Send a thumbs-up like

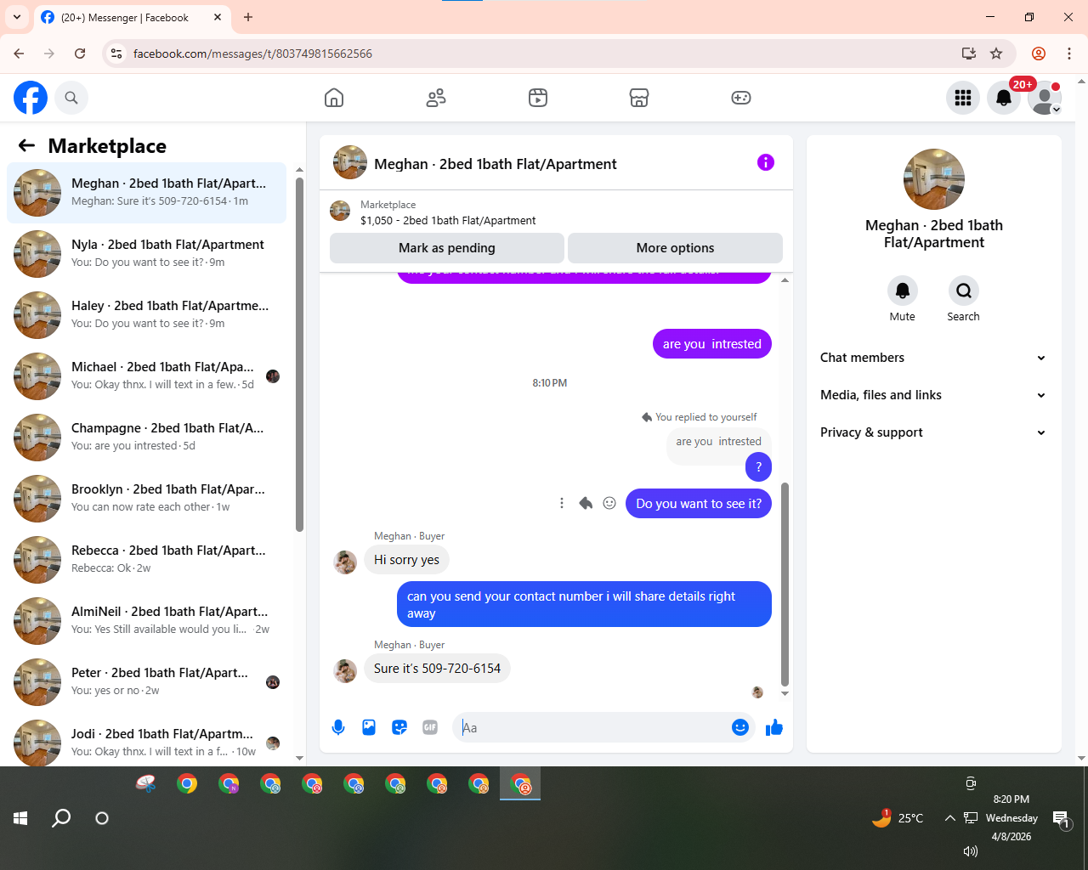[774, 727]
